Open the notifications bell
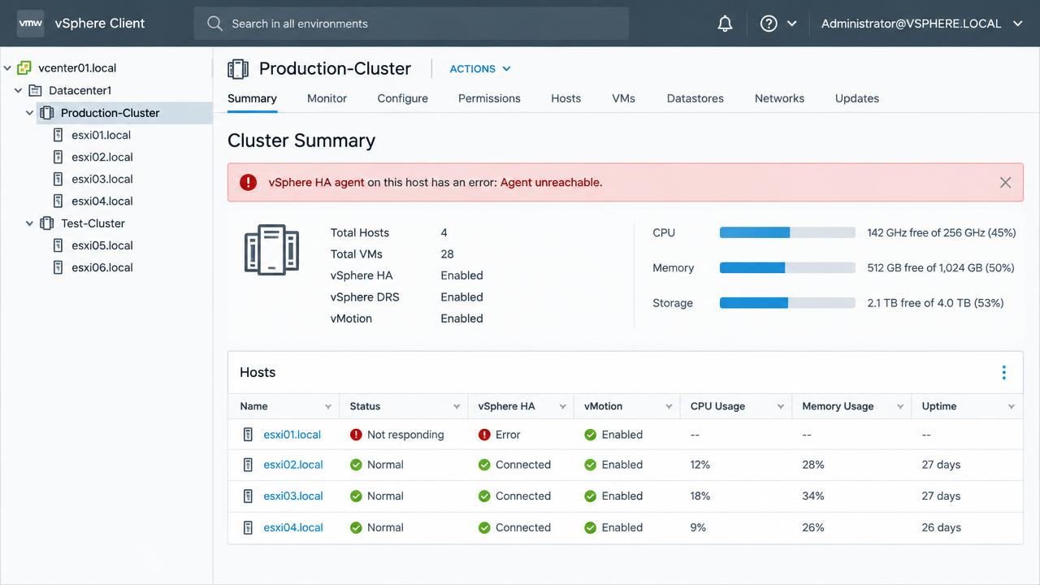This screenshot has height=585, width=1040. point(725,24)
